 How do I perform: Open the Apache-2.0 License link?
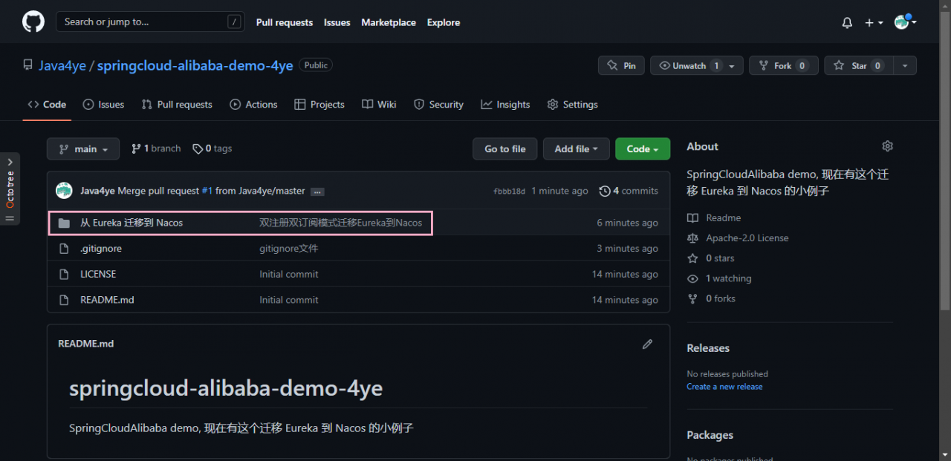pos(738,238)
